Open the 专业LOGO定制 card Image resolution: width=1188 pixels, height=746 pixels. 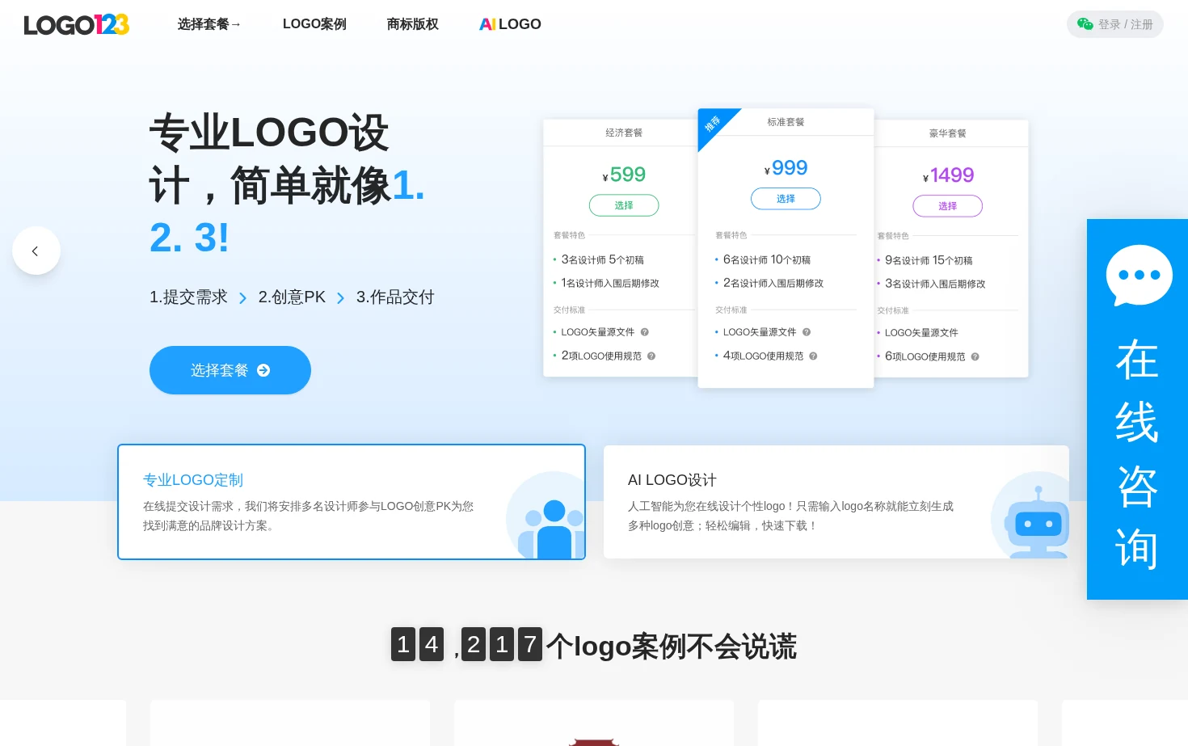coord(352,502)
